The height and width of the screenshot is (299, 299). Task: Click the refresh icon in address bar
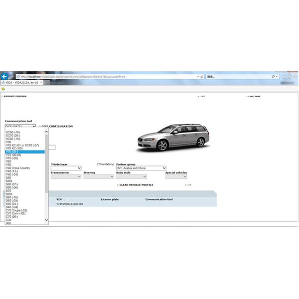point(201,77)
